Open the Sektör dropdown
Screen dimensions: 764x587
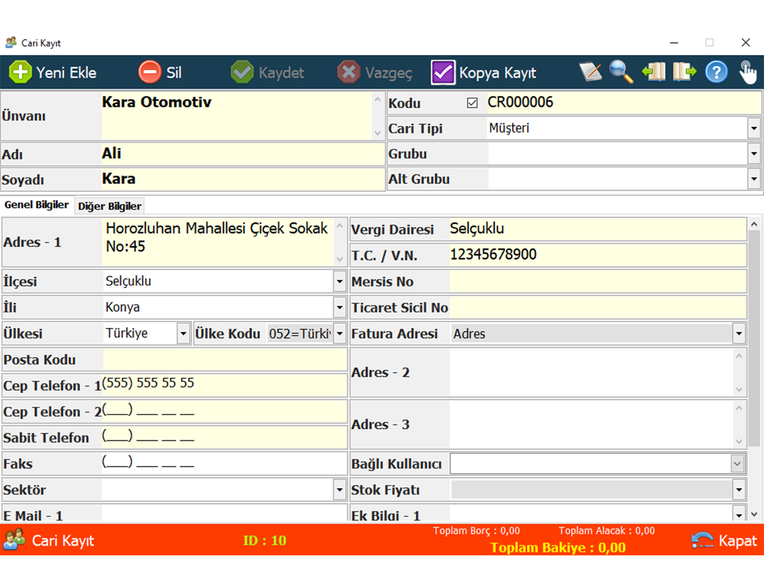[x=340, y=490]
